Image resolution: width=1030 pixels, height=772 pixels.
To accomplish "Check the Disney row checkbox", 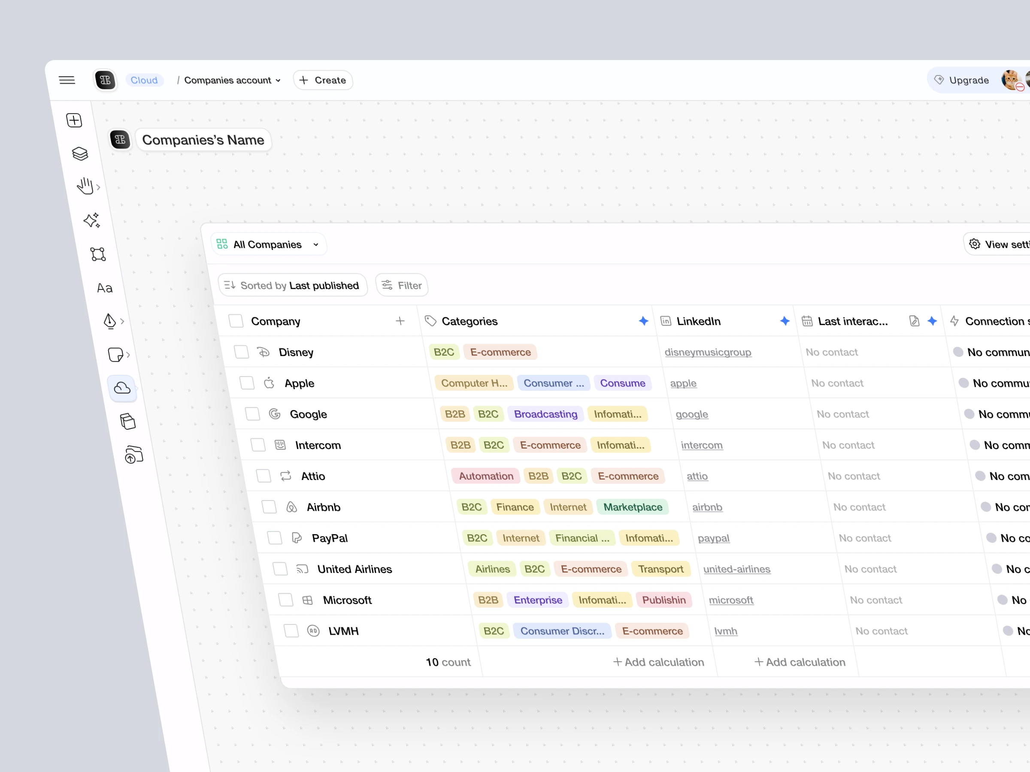I will coord(241,352).
